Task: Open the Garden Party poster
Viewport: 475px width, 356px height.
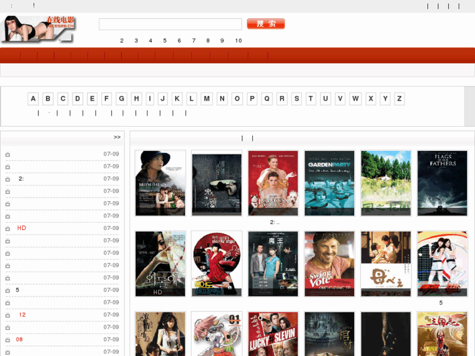Action: click(x=329, y=184)
